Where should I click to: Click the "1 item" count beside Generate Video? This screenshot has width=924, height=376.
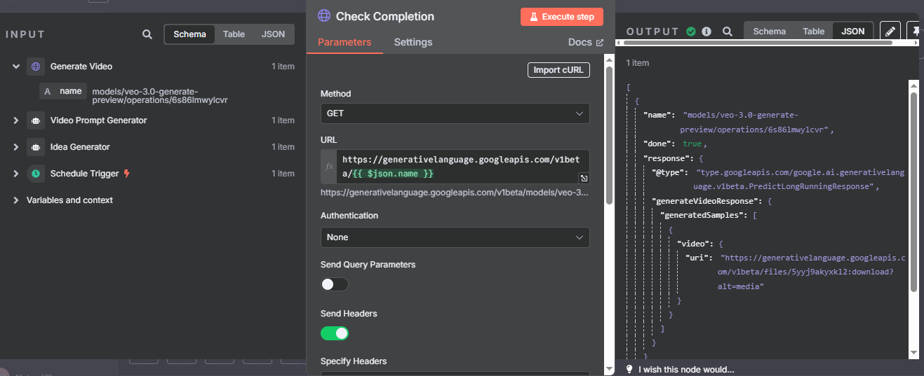pyautogui.click(x=283, y=67)
